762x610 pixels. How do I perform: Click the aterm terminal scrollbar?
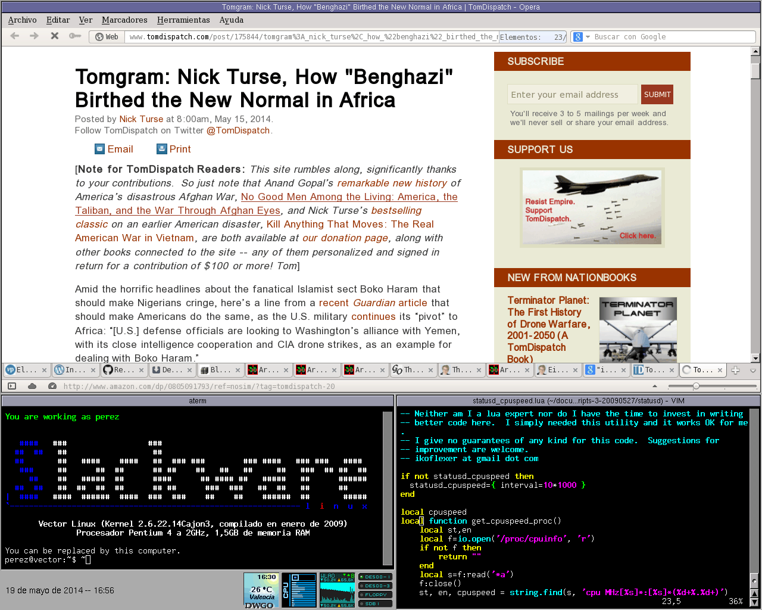(388, 487)
